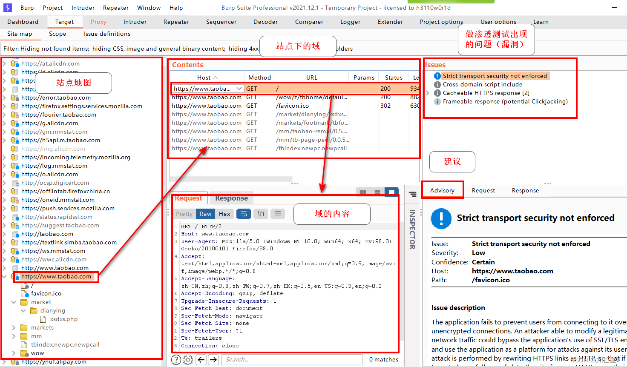Open the Intruder menu in menu bar

[x=83, y=8]
